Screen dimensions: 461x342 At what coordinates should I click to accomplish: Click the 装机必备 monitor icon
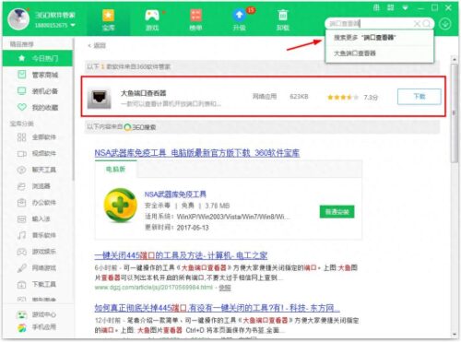[22, 91]
